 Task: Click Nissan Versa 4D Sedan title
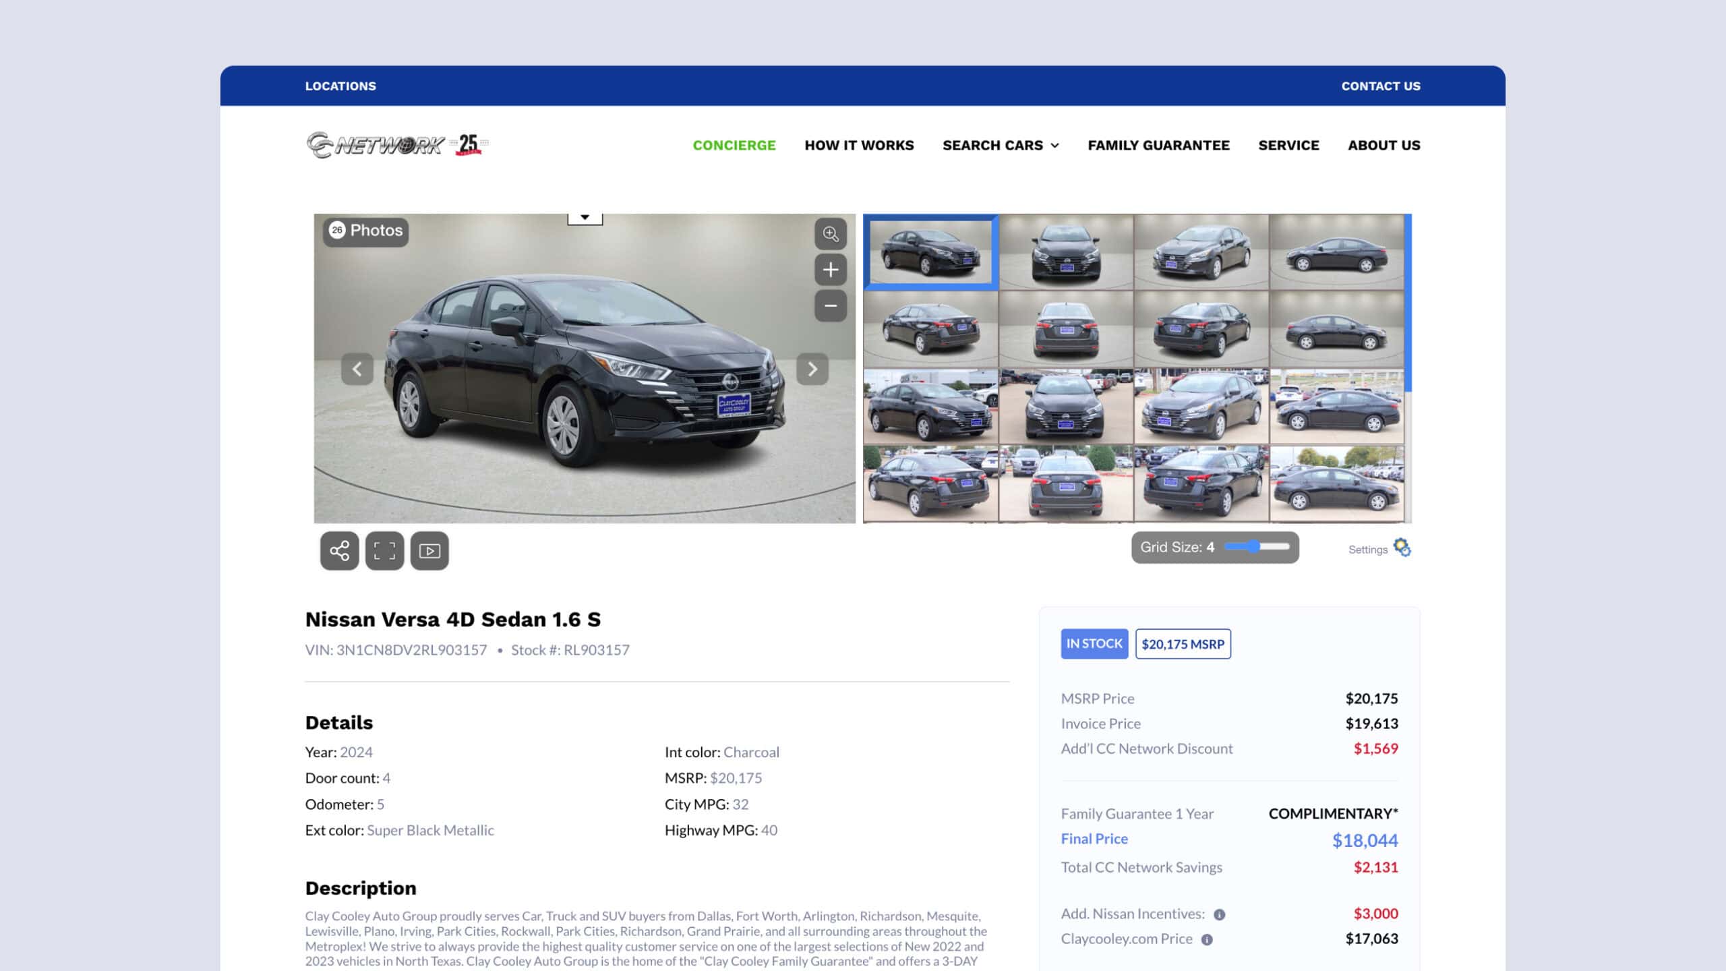pos(453,619)
